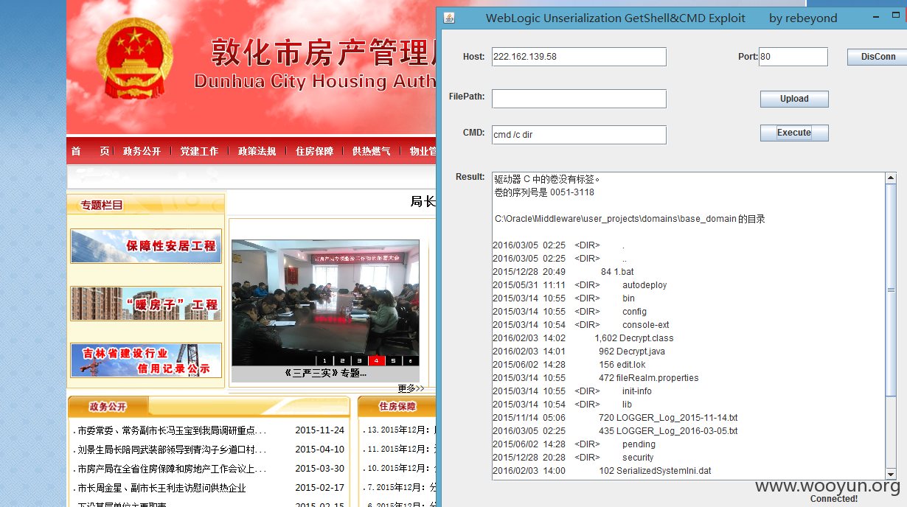This screenshot has width=907, height=507.
Task: Focus the FilePath input field
Action: 579,99
